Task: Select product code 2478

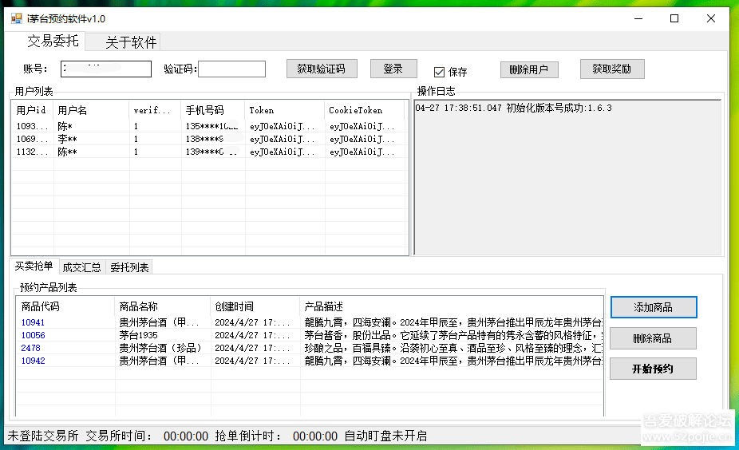Action: pyautogui.click(x=30, y=348)
